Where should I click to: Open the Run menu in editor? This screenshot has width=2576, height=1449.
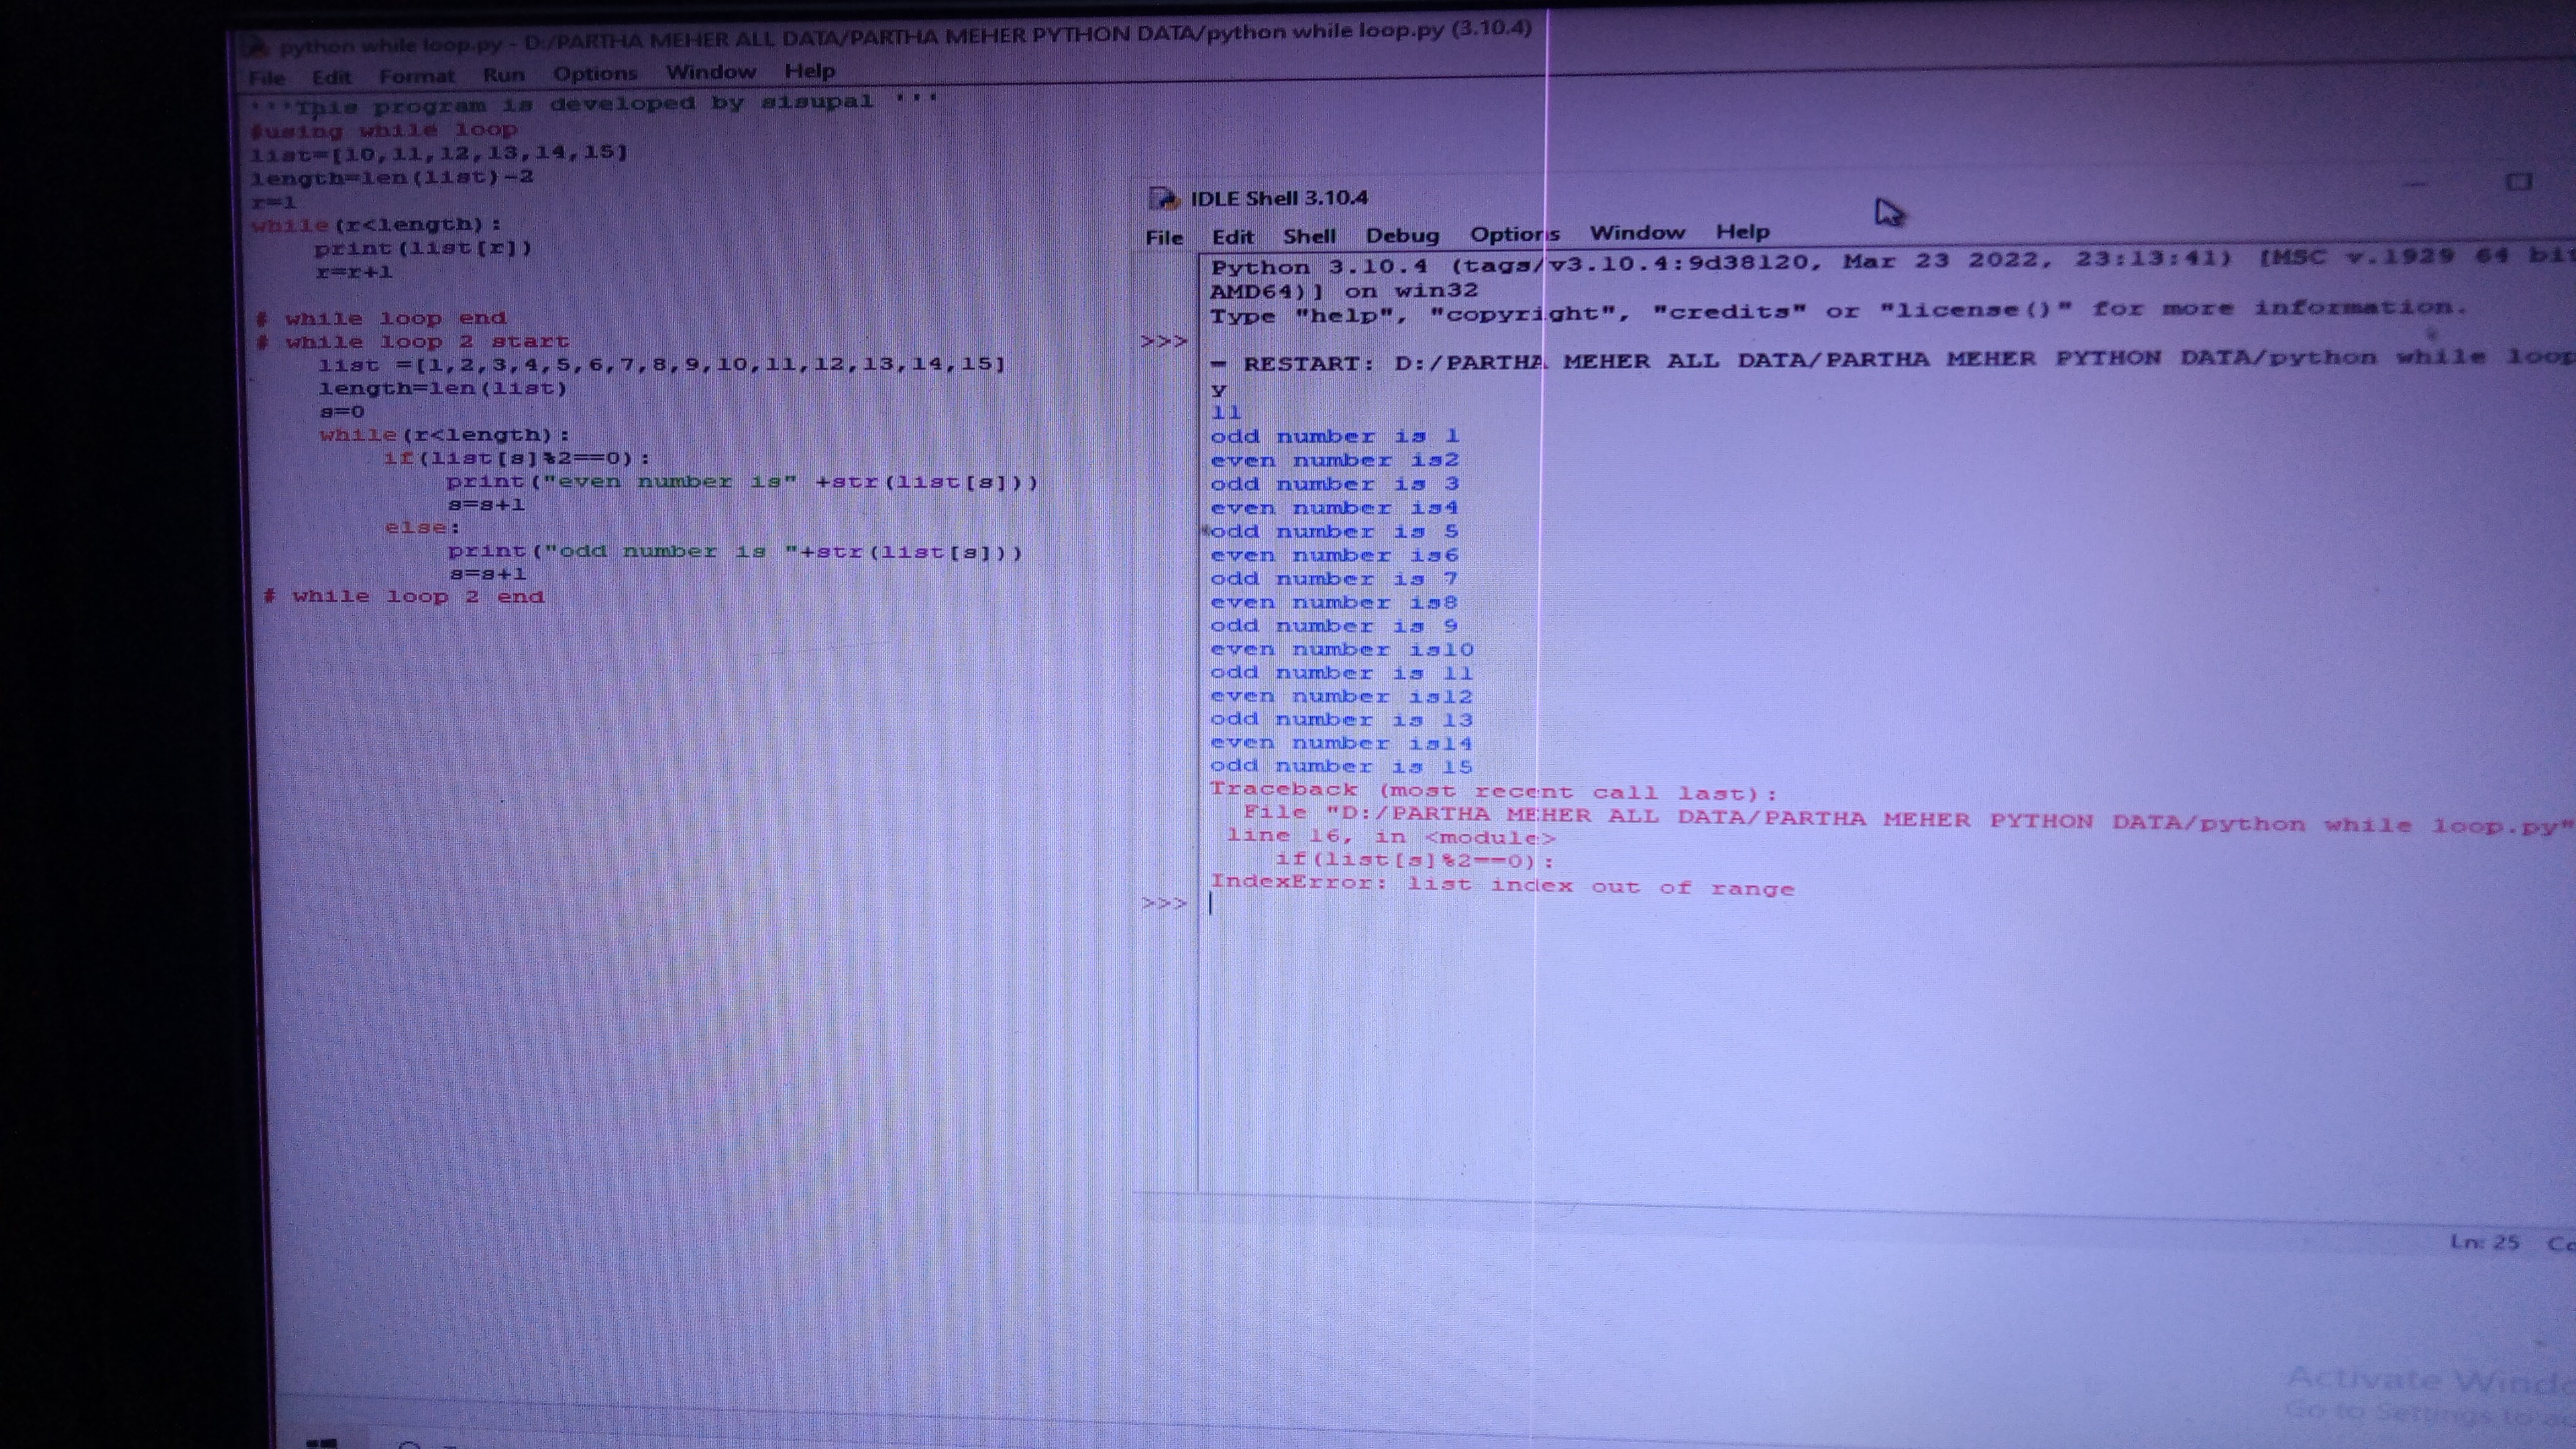click(503, 75)
